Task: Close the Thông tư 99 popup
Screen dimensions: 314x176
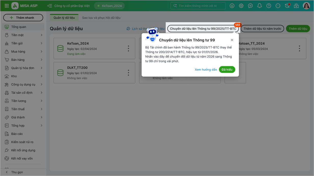Action: tap(232, 40)
